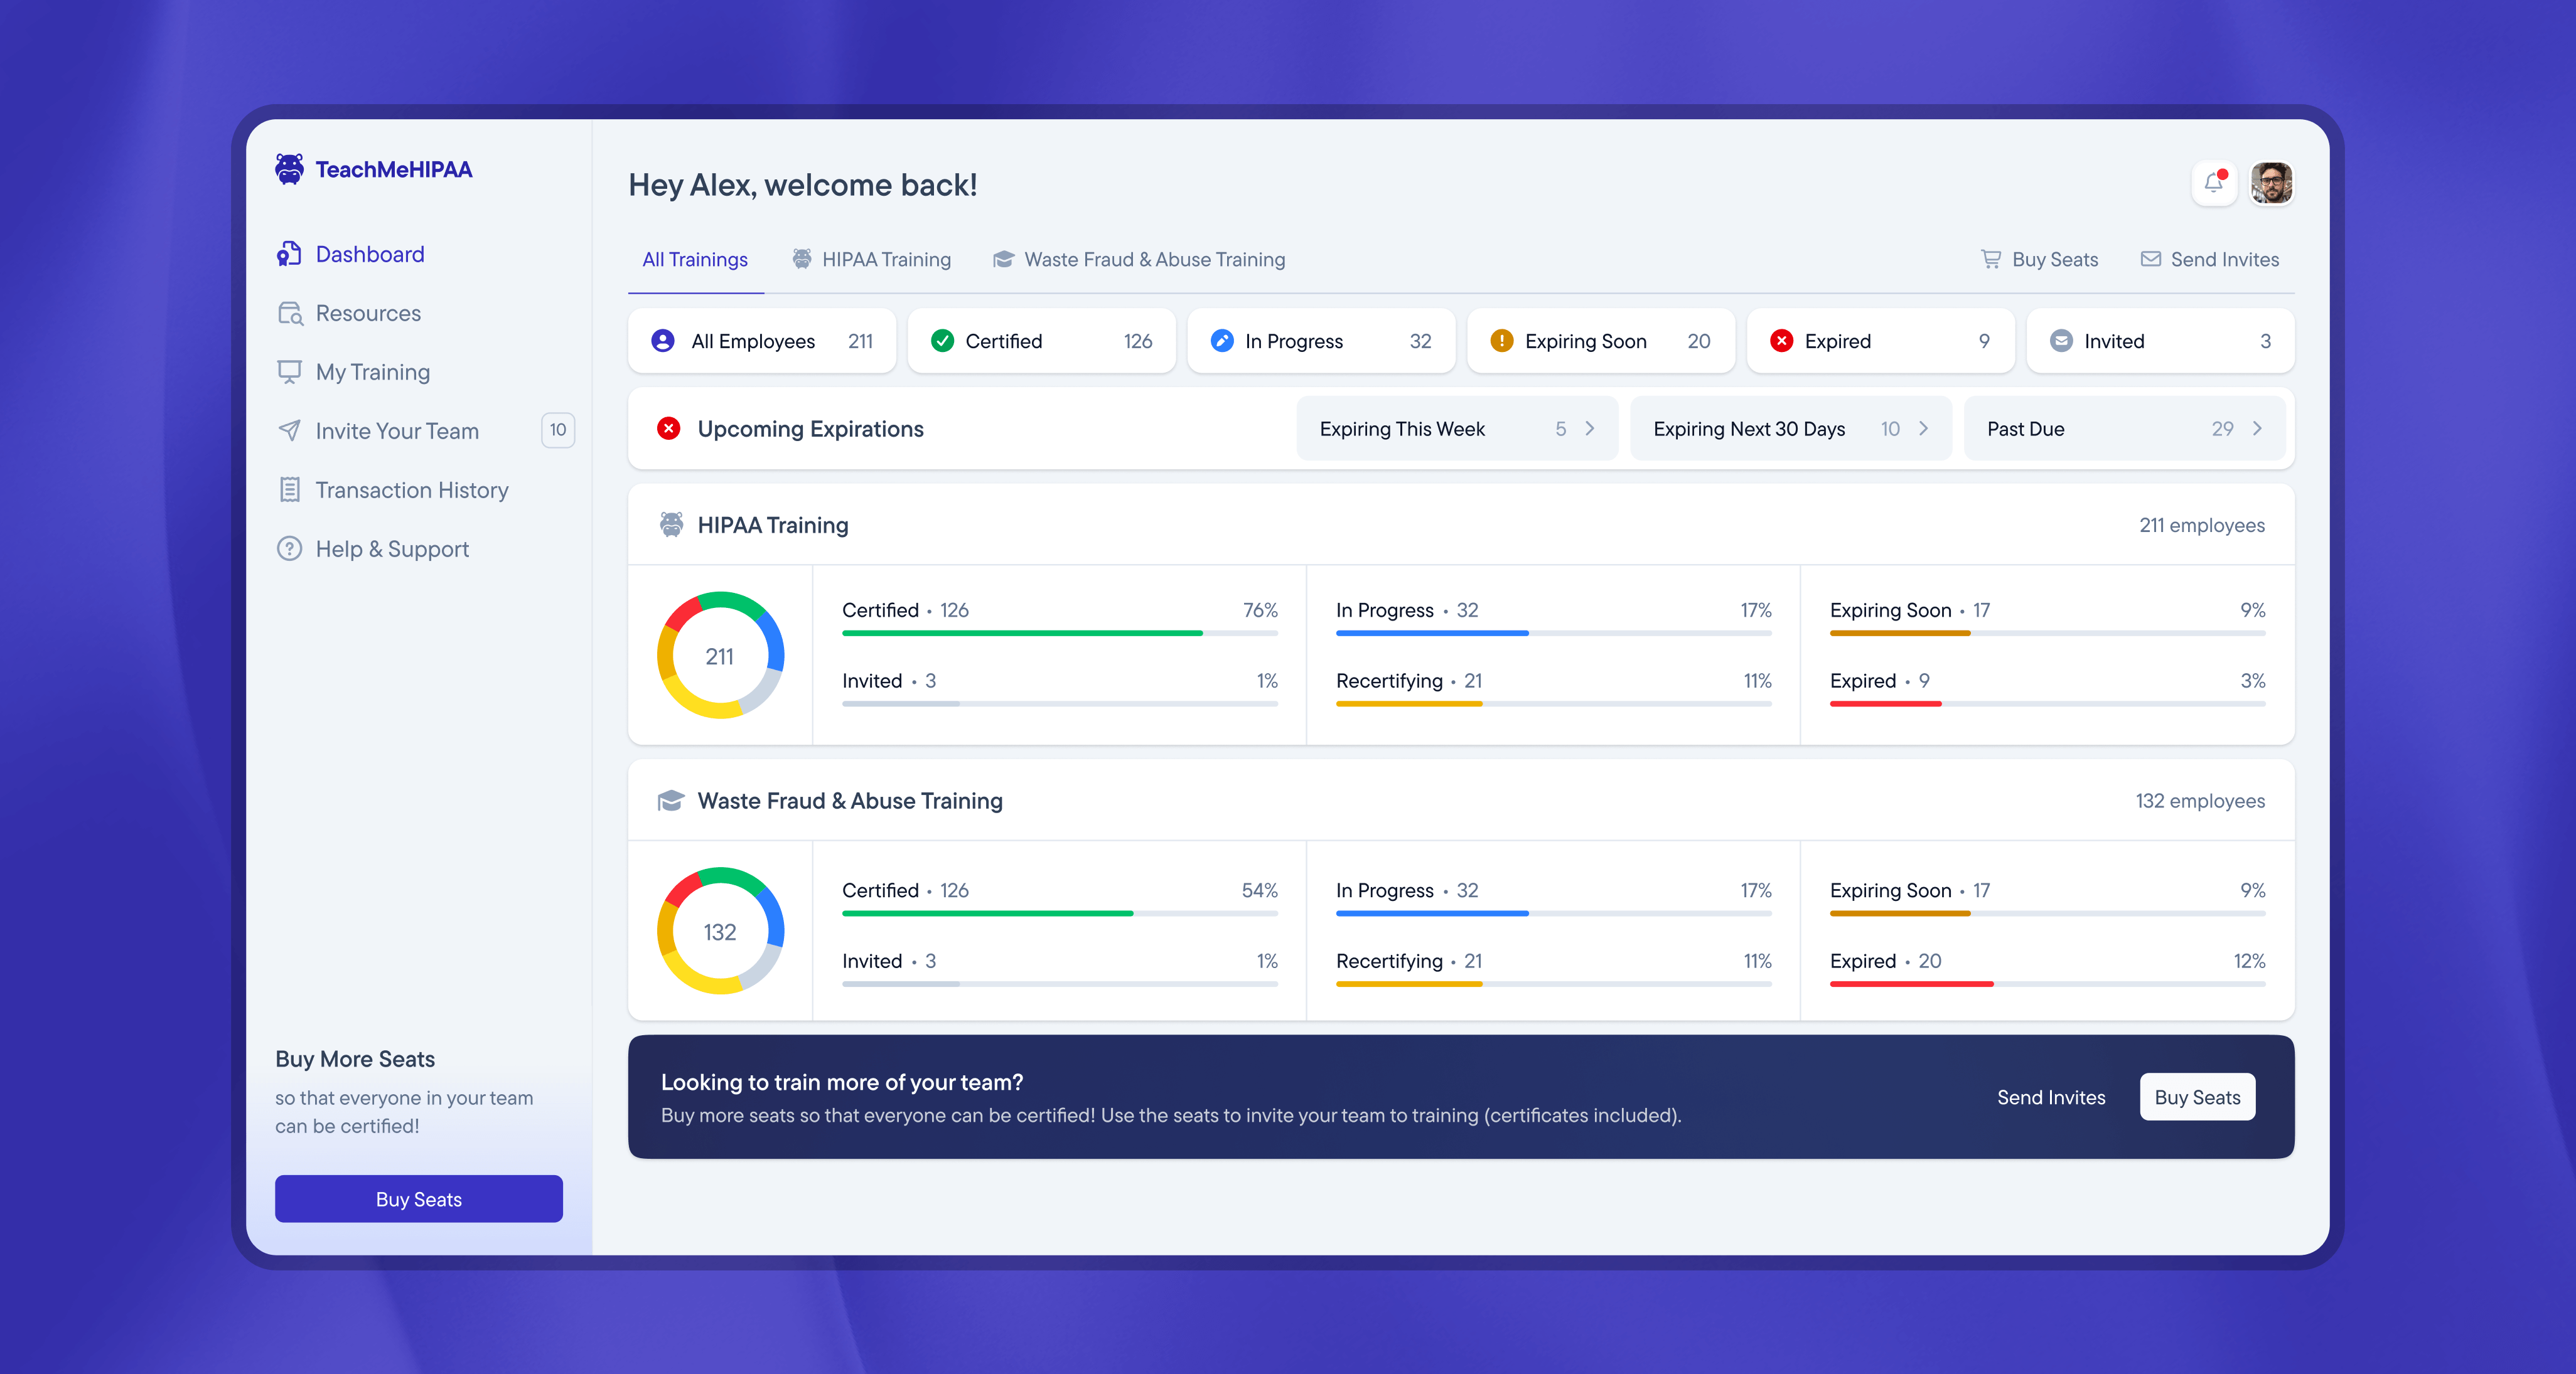Screen dimensions: 2576x1374
Task: Click the 10 badge beside Invite Your Team
Action: click(x=558, y=430)
